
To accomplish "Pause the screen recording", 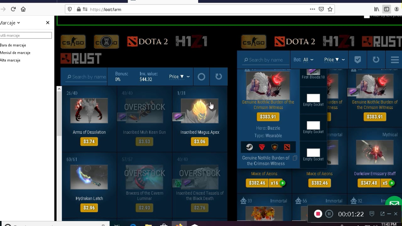I will click(x=329, y=214).
